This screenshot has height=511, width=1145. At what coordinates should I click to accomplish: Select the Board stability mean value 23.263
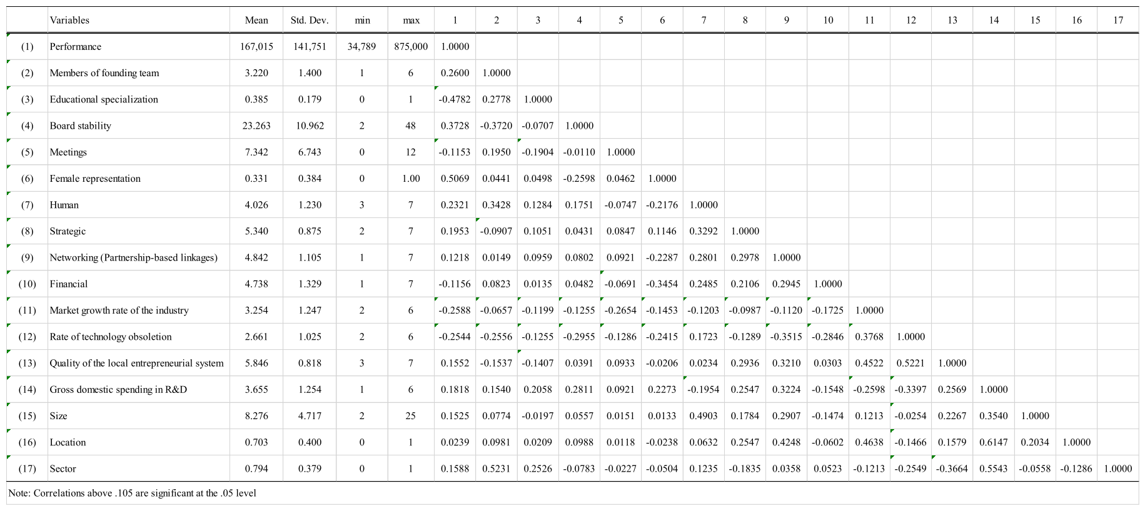click(256, 126)
